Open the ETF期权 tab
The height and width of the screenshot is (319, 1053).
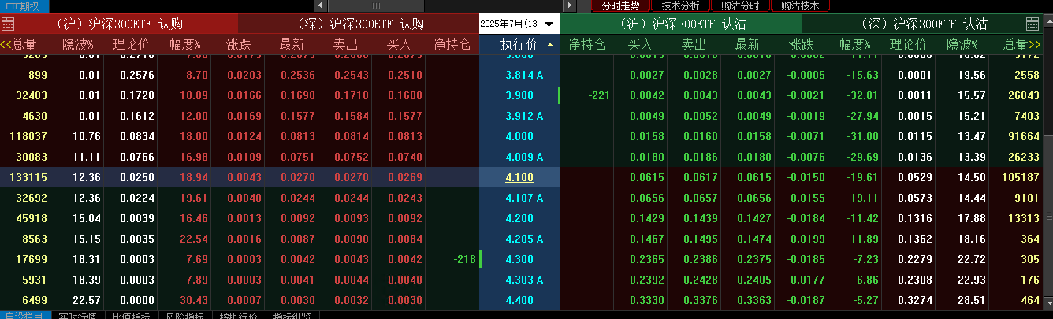tap(24, 6)
